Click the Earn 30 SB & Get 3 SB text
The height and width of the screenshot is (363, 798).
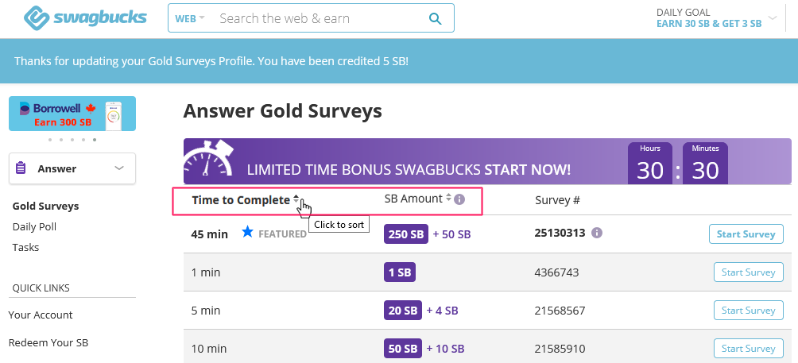(709, 23)
